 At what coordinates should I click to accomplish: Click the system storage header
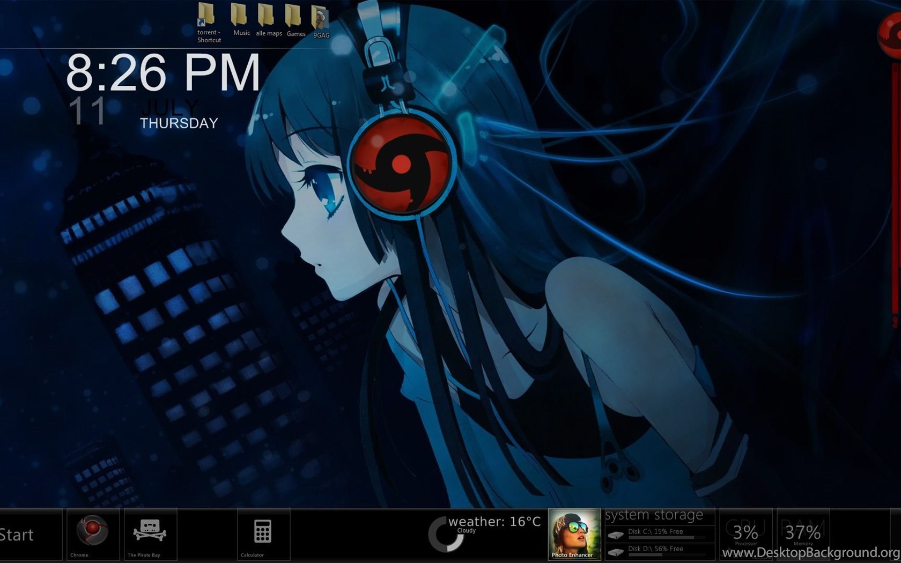coord(654,515)
